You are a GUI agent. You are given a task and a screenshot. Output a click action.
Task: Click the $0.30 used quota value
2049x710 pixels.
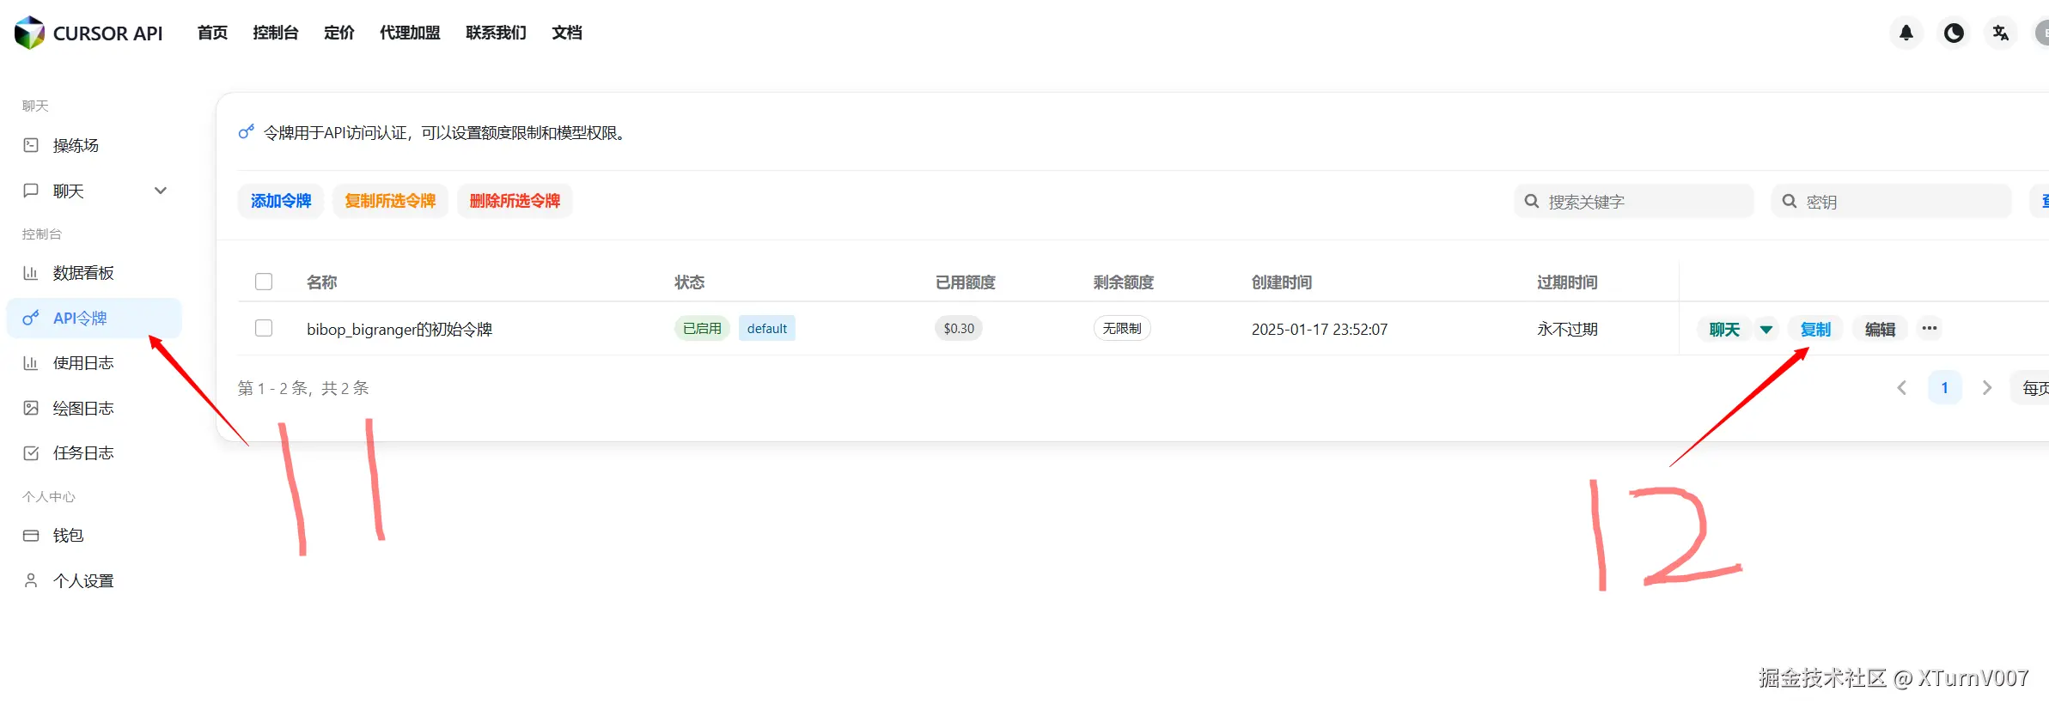pos(959,329)
